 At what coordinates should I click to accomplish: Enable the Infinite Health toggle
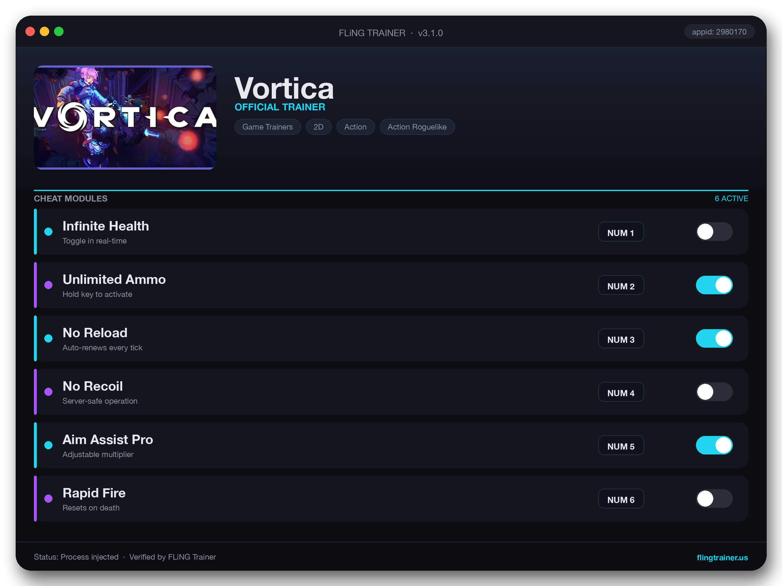(714, 232)
